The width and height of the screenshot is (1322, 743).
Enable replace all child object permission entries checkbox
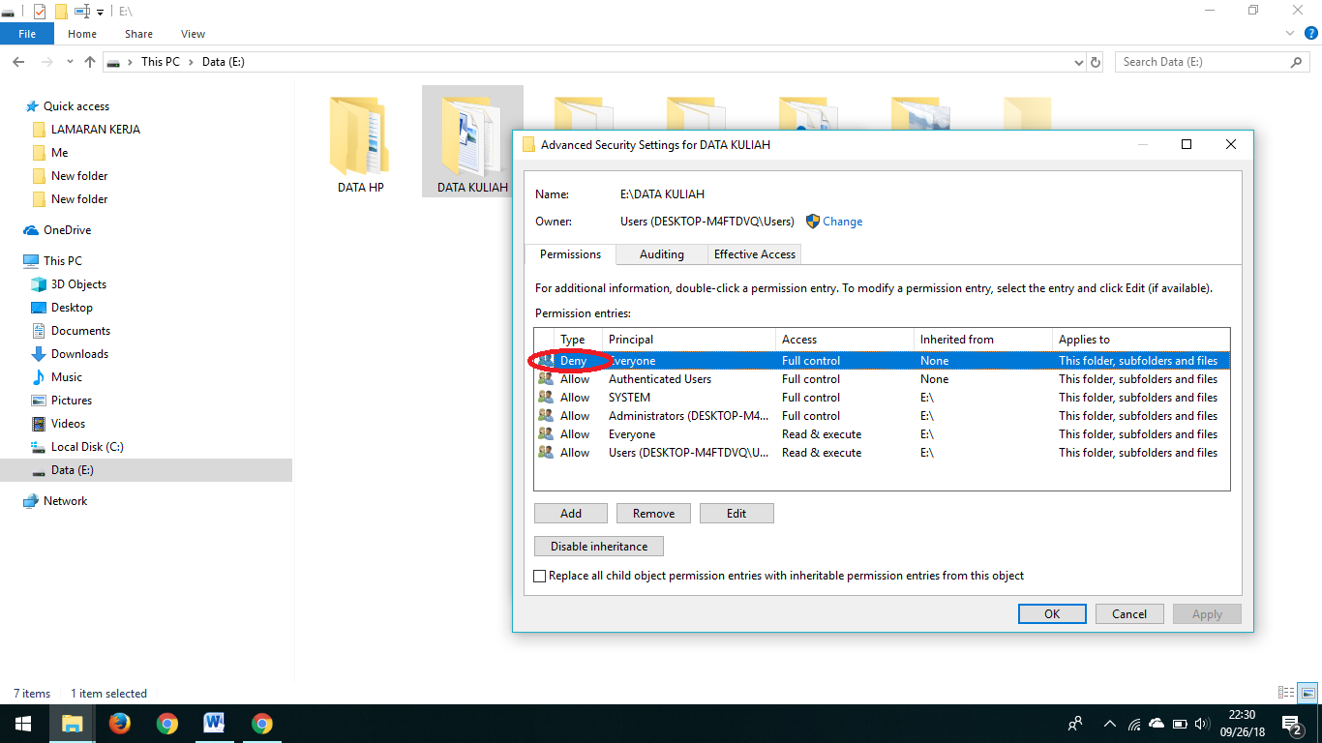point(539,576)
